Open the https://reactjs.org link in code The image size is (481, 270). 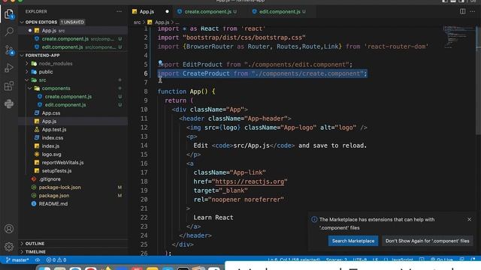[x=250, y=181]
